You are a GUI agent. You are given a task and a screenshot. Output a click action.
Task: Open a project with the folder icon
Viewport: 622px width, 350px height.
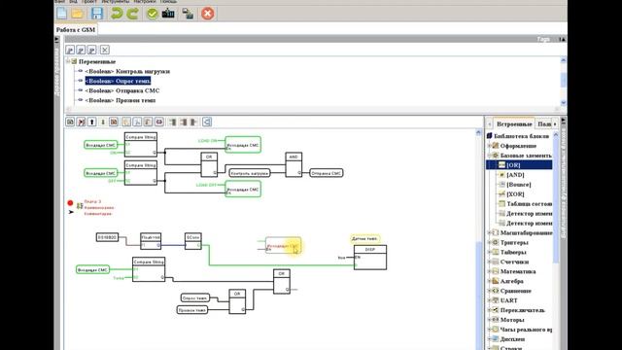pyautogui.click(x=78, y=14)
